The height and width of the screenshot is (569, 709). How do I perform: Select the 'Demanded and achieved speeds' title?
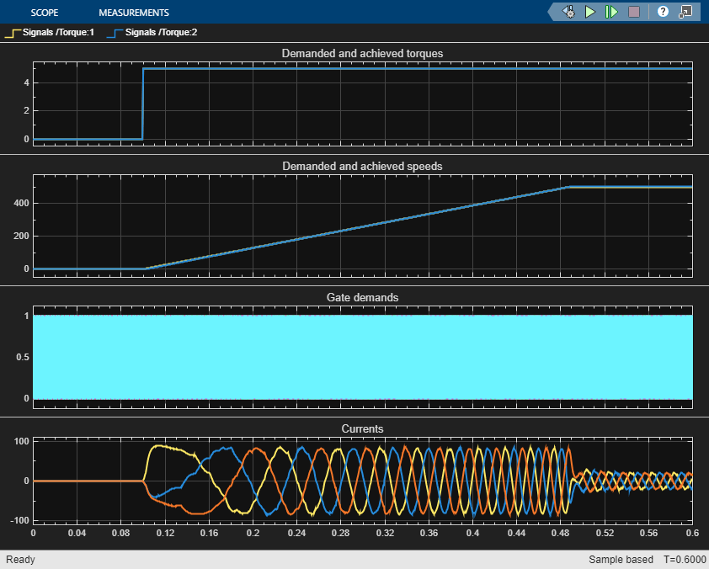point(362,166)
